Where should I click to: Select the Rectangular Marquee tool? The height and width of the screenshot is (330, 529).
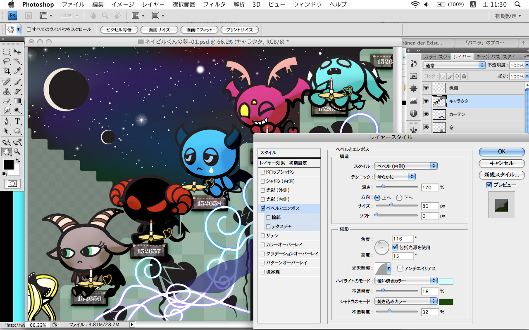(7, 52)
